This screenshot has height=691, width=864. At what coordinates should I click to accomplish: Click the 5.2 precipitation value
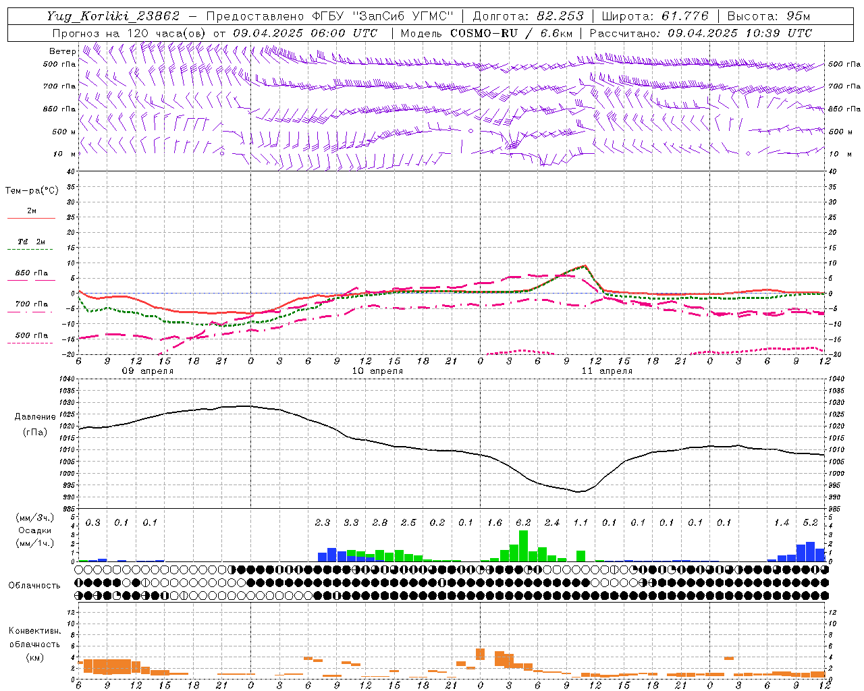click(810, 522)
